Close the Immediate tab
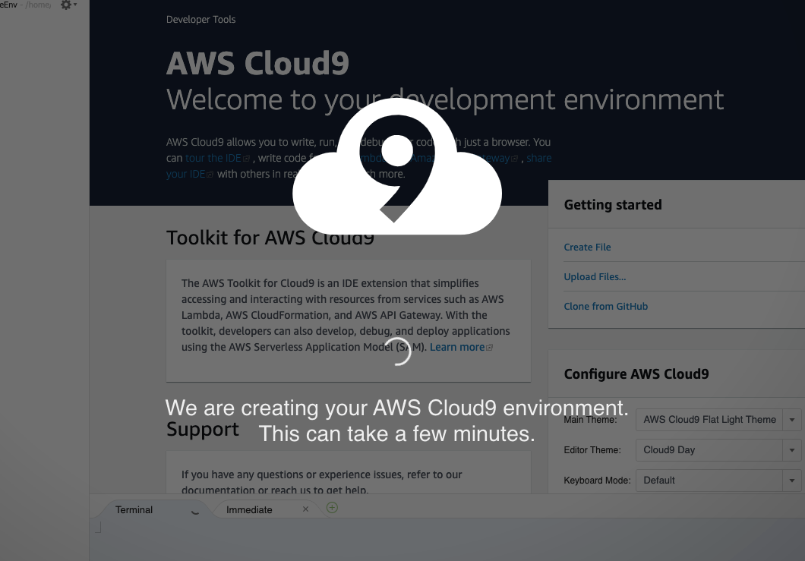 (x=305, y=509)
